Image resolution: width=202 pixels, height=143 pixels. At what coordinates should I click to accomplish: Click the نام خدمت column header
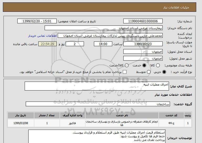pyautogui.click(x=122, y=115)
